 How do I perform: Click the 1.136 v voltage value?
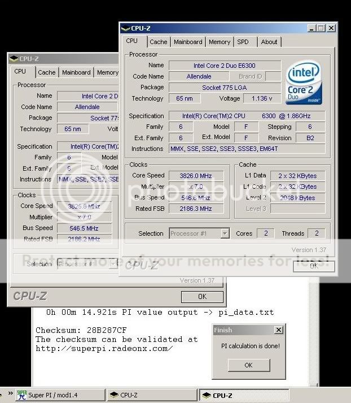(x=262, y=98)
